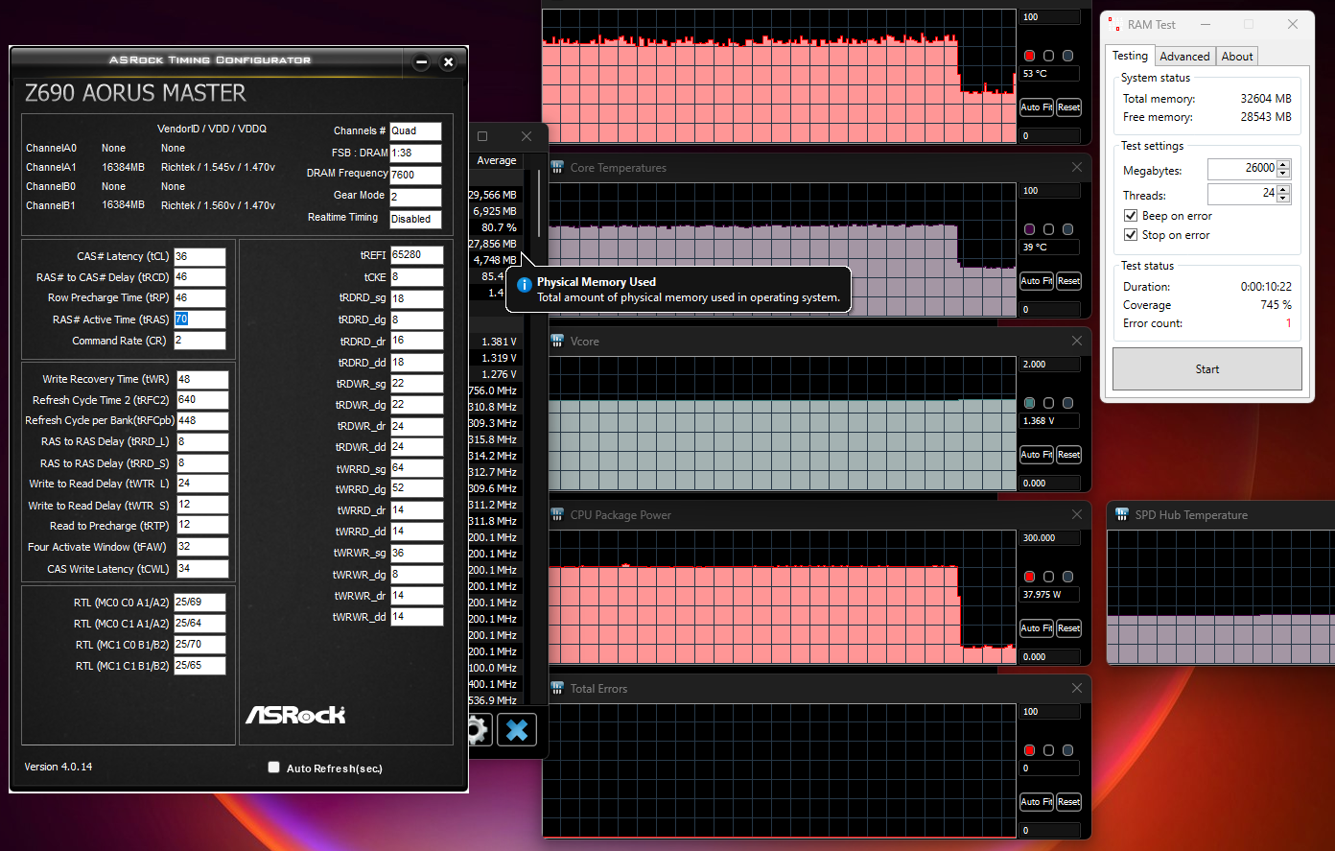Click the tREFI field showing 65280

click(417, 255)
